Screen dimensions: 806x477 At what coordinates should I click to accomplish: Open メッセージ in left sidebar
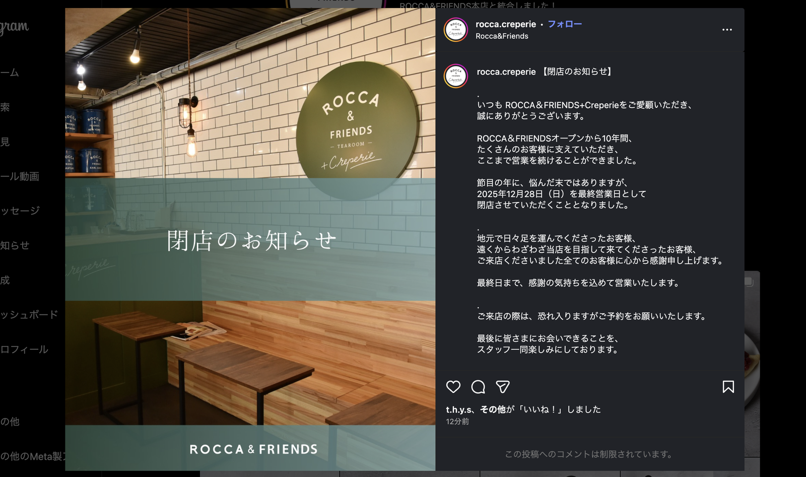click(20, 211)
